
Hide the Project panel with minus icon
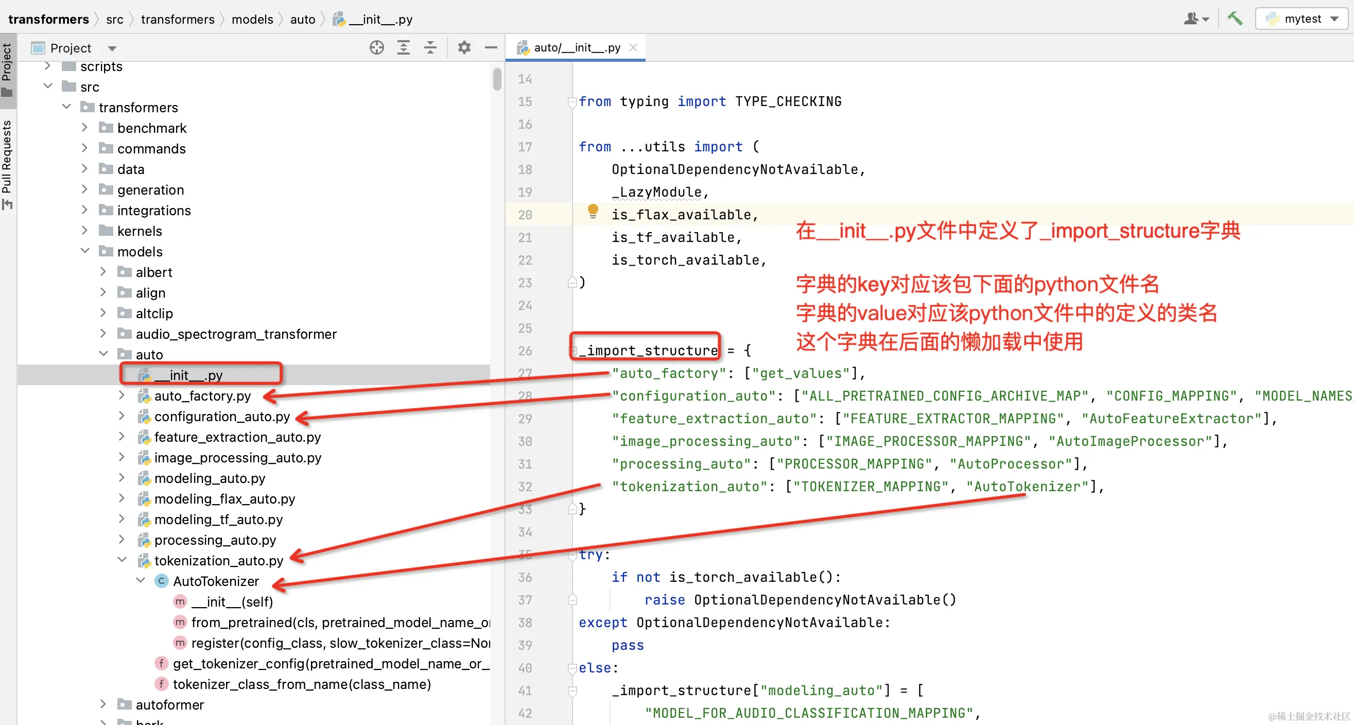(491, 48)
